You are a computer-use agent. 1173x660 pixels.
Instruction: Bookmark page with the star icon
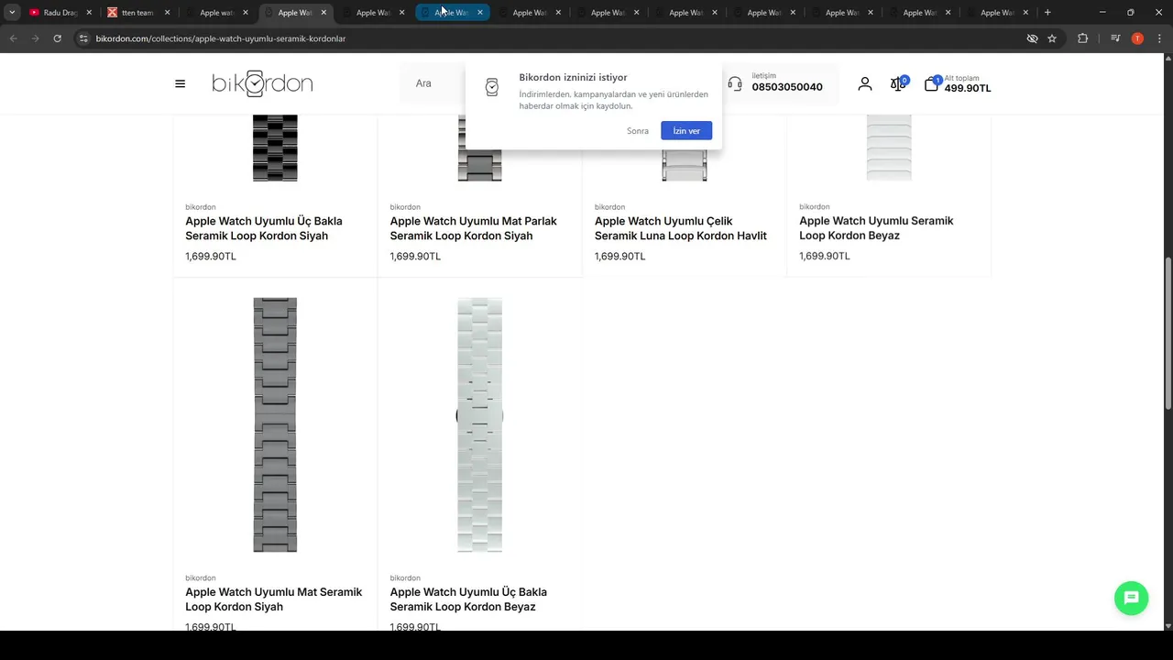1052,38
